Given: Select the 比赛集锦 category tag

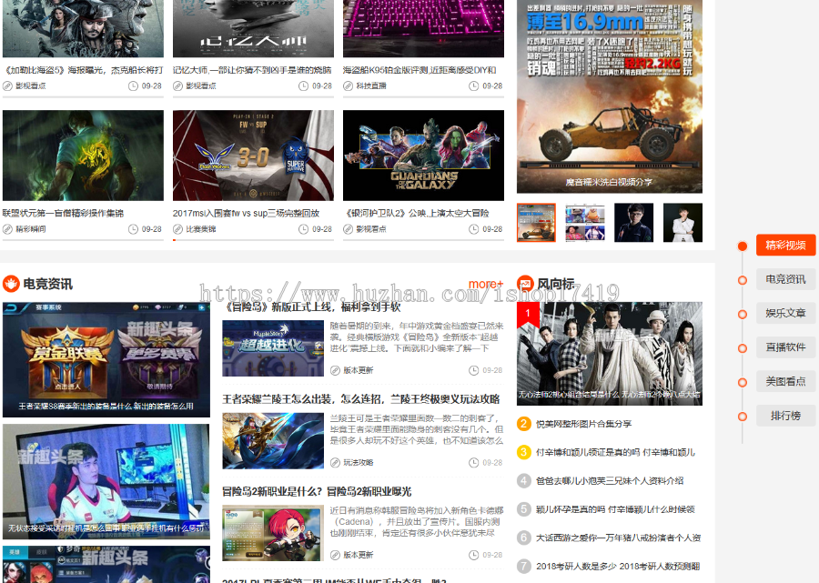Looking at the screenshot, I should pos(201,229).
